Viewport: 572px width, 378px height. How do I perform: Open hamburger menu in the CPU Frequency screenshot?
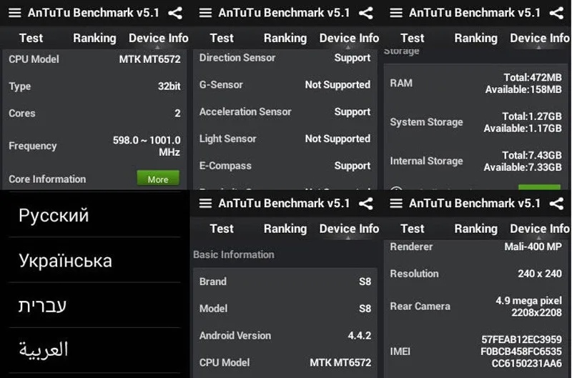pyautogui.click(x=15, y=13)
